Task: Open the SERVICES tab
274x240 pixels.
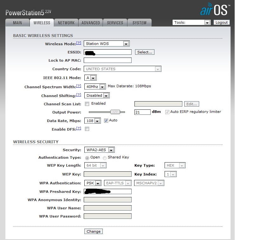Action: [115, 23]
